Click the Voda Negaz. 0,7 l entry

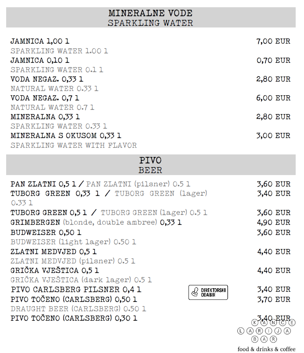pos(45,98)
